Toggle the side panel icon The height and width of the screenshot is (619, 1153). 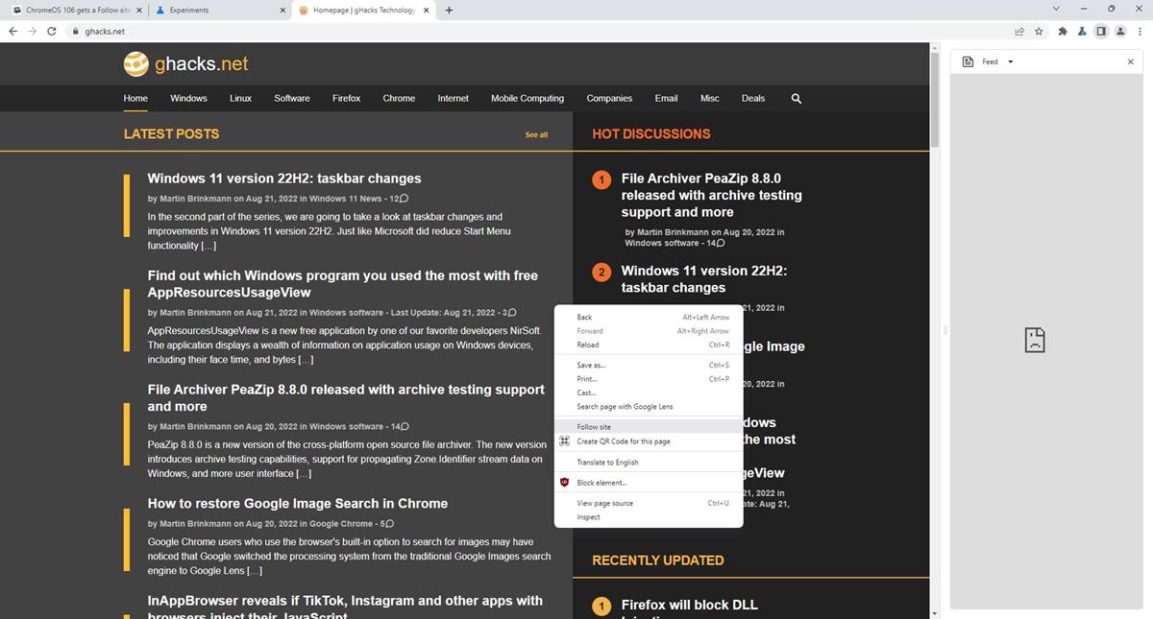coord(1099,31)
